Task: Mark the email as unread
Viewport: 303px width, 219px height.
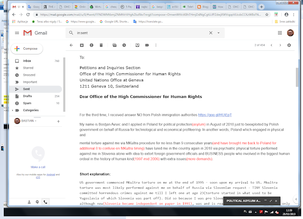Action: click(x=115, y=45)
